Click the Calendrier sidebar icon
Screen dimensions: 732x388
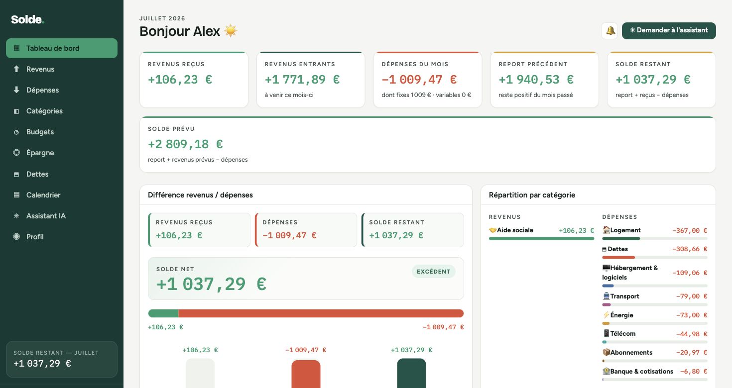click(16, 195)
